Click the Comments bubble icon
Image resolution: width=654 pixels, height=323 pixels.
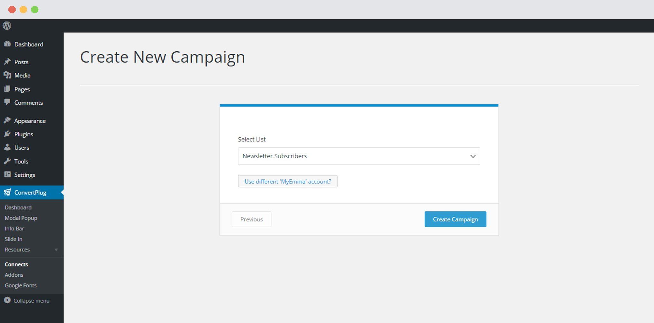click(x=7, y=102)
